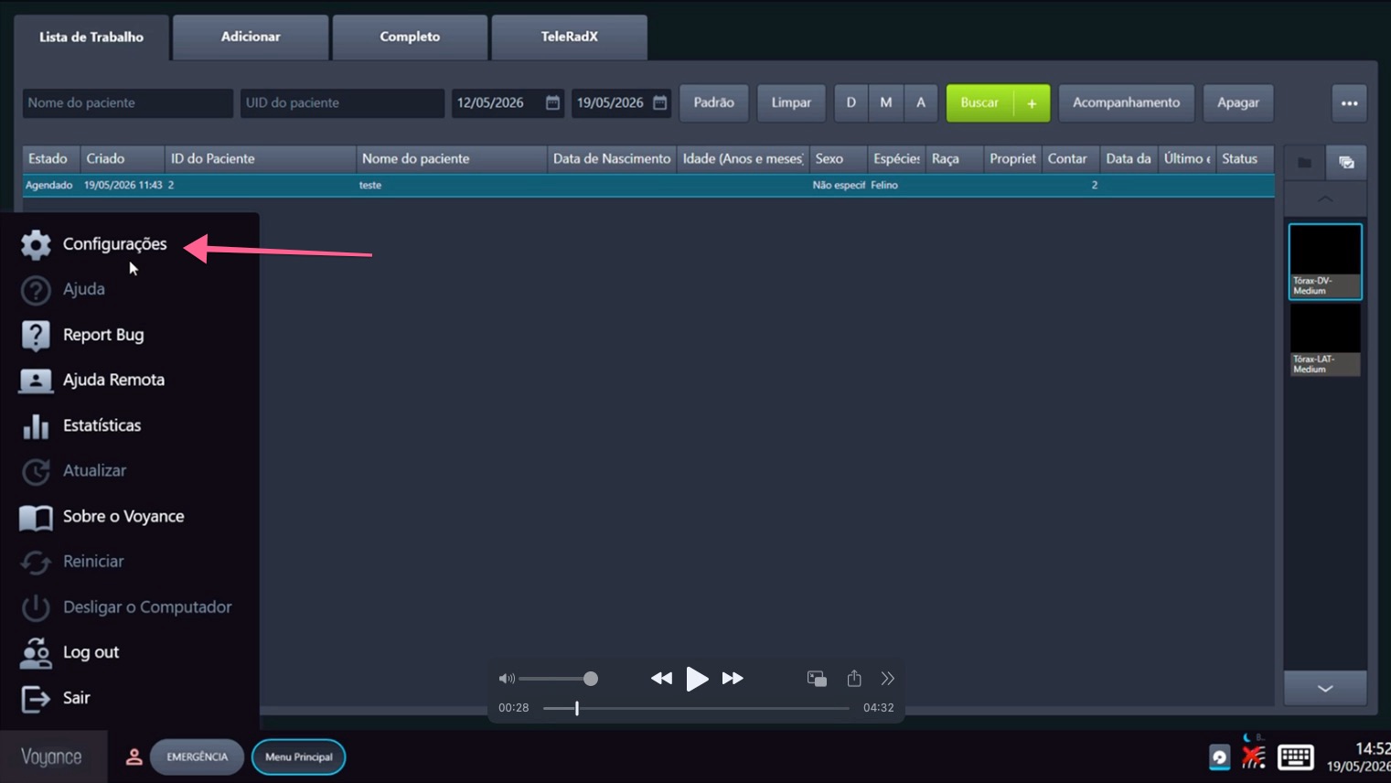Open the start date calendar picker
The image size is (1391, 783).
(552, 102)
